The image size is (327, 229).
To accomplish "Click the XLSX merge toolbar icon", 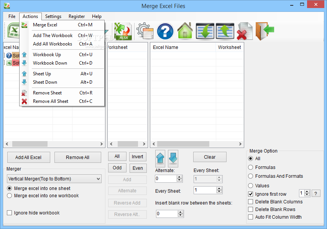I will point(123,31).
